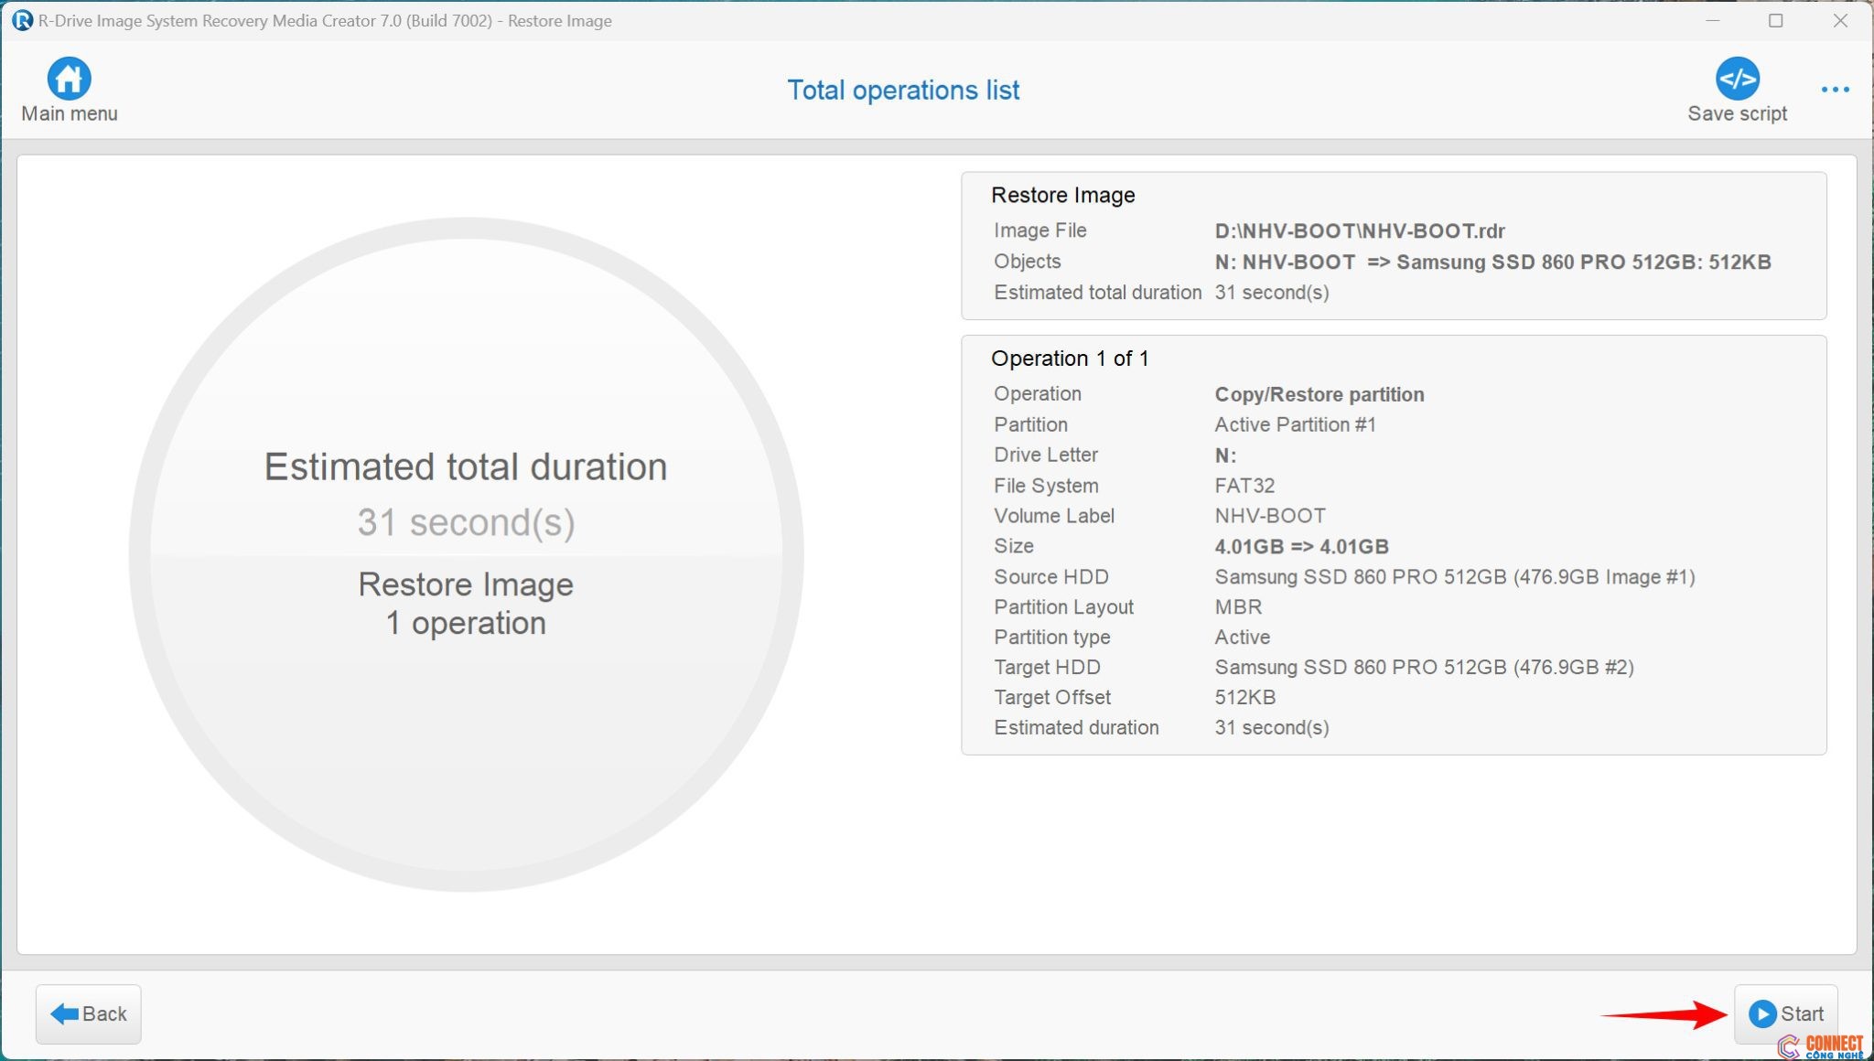Image resolution: width=1874 pixels, height=1061 pixels.
Task: Click Estimated total duration value in Restore Image panel
Action: (1271, 293)
